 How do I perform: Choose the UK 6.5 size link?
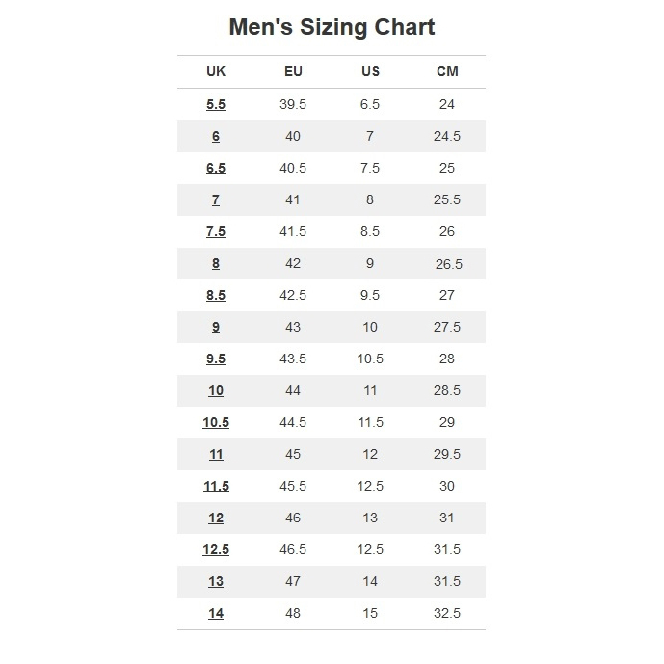pos(216,168)
